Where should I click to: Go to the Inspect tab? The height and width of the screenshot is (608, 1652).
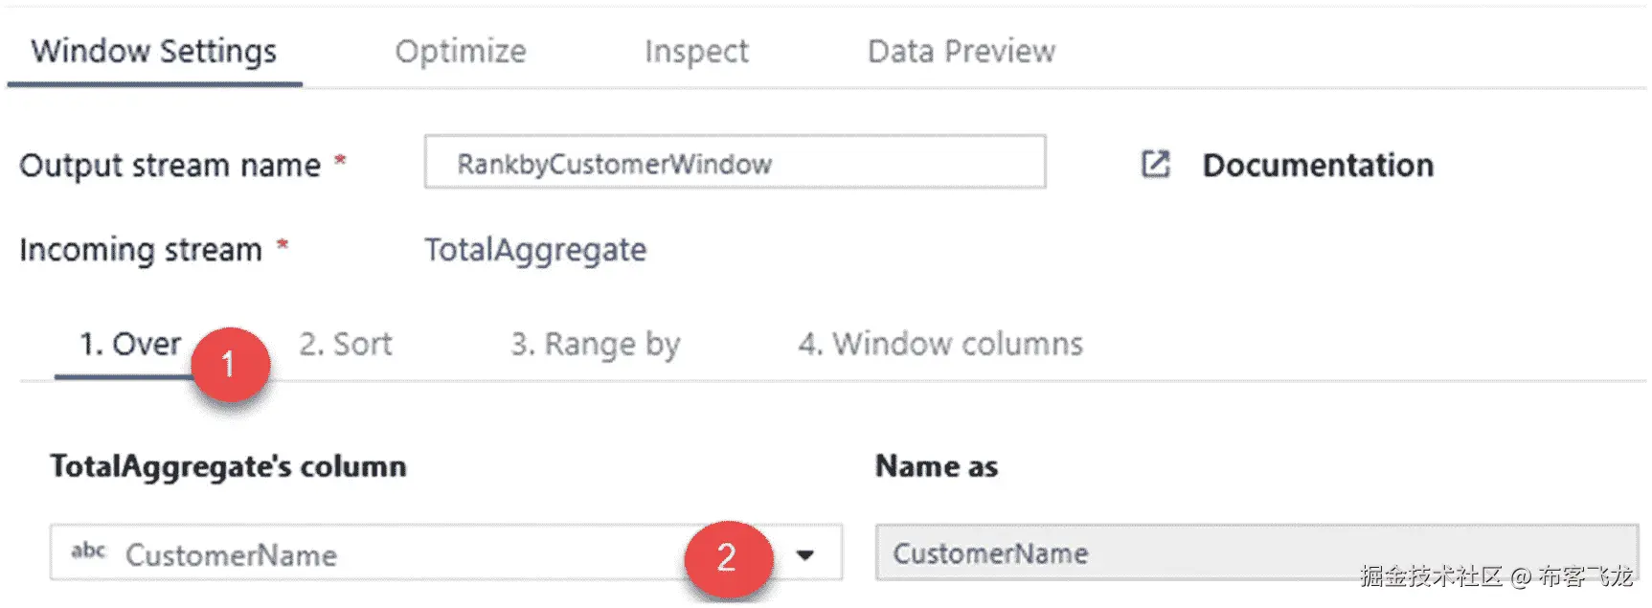tap(696, 51)
